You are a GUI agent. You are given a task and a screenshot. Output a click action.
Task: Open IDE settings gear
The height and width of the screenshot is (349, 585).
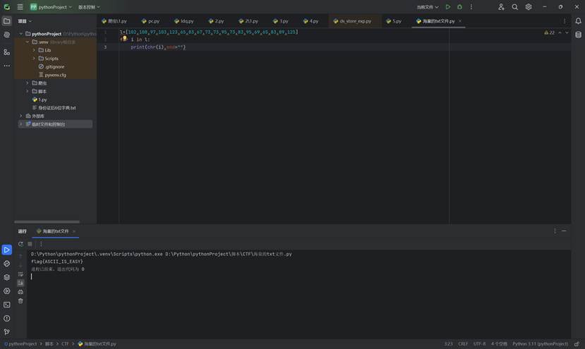(x=529, y=7)
